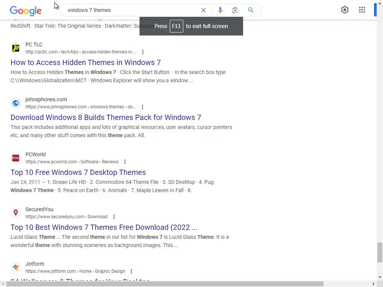Open quick settings gear icon
The height and width of the screenshot is (287, 383).
344,10
